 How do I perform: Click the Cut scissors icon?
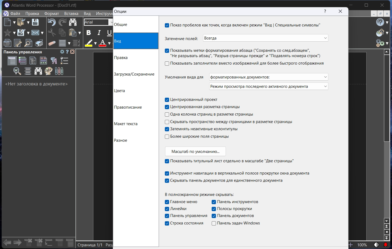pyautogui.click(x=52, y=33)
